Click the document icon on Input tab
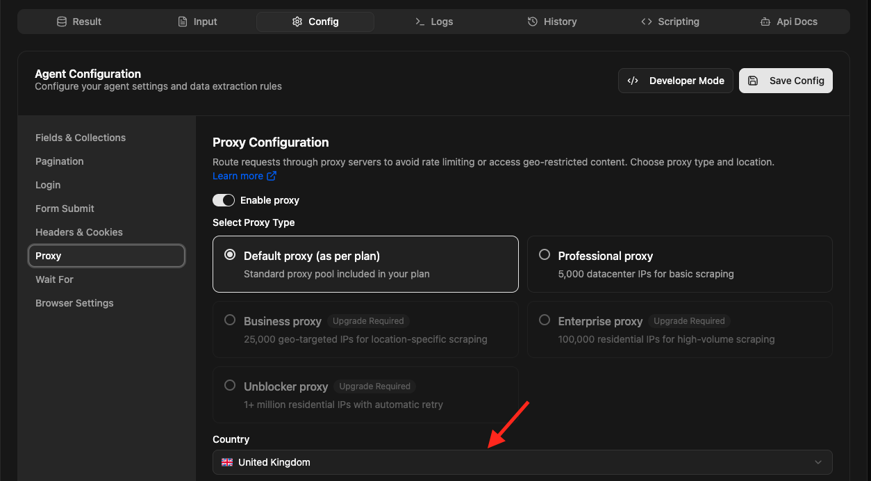The height and width of the screenshot is (481, 871). [x=183, y=22]
